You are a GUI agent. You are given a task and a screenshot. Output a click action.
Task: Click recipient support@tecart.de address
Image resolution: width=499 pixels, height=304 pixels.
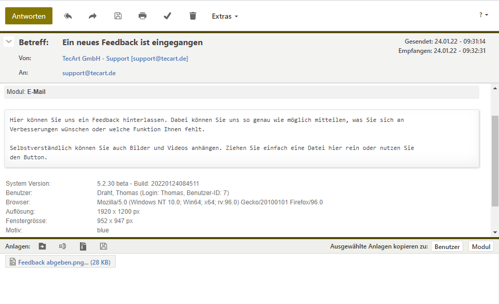(89, 73)
